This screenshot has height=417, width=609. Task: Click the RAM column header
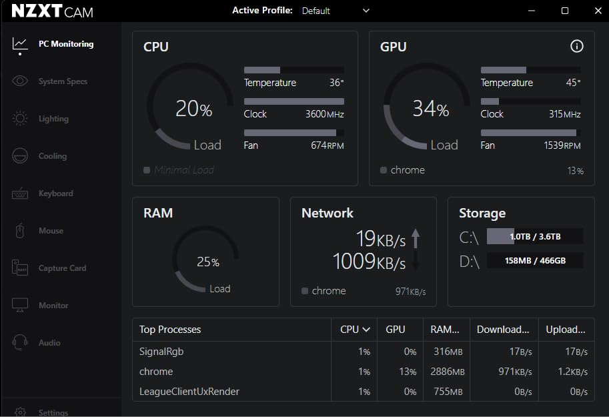445,330
